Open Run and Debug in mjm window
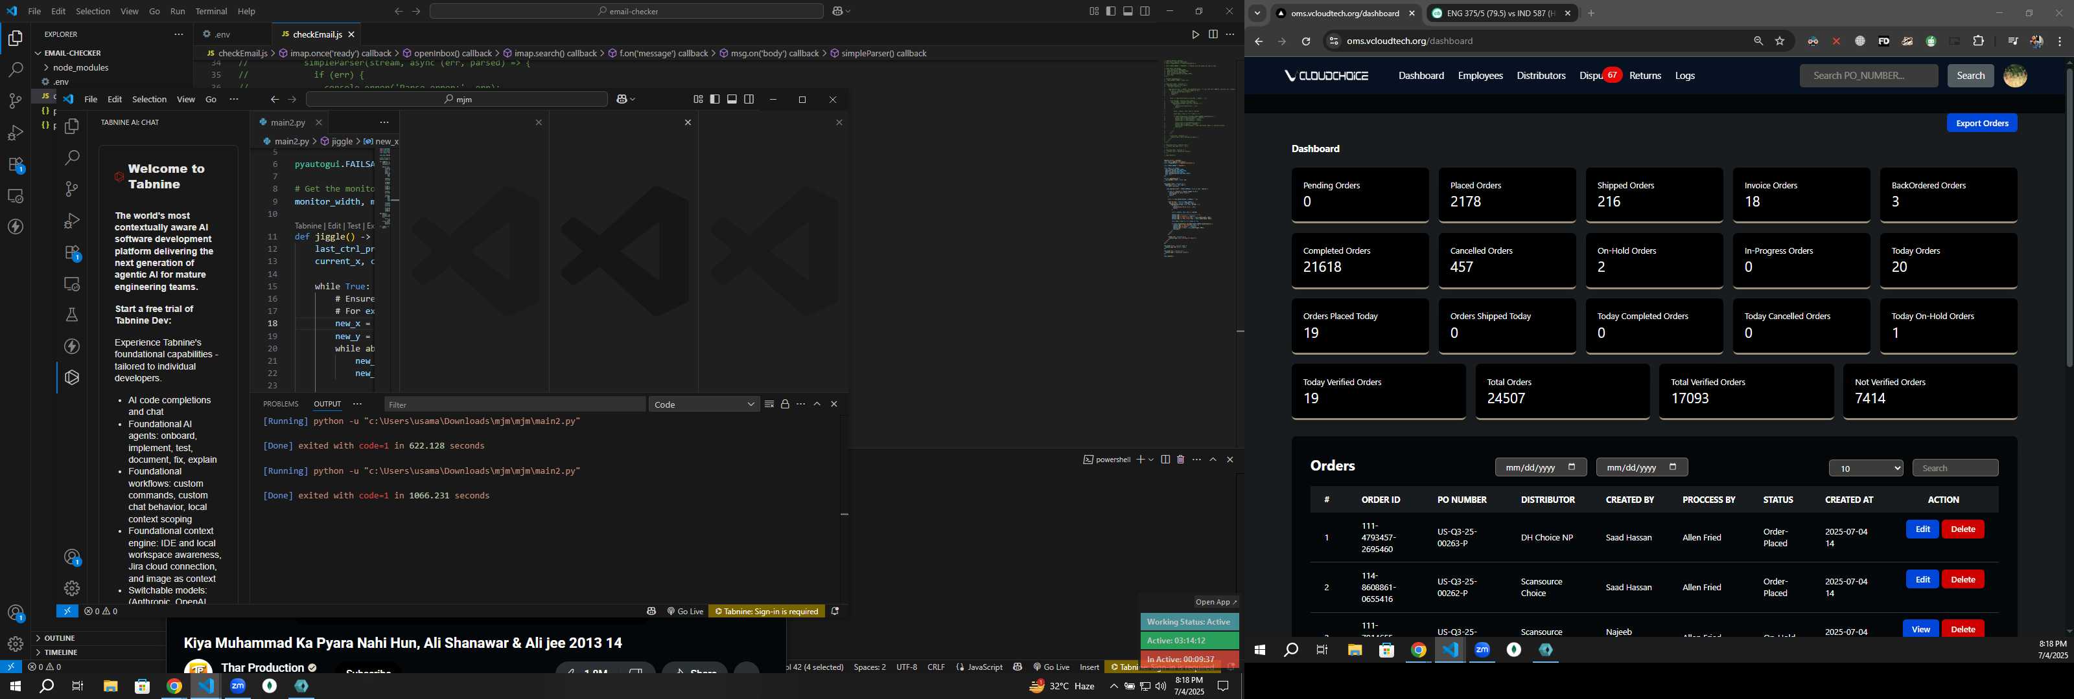2074x699 pixels. 72,221
